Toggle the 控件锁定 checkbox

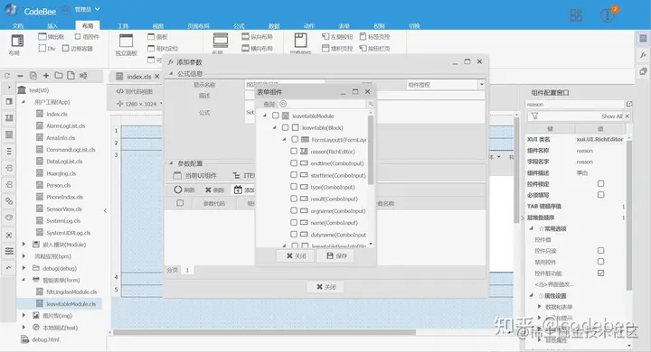(x=600, y=183)
